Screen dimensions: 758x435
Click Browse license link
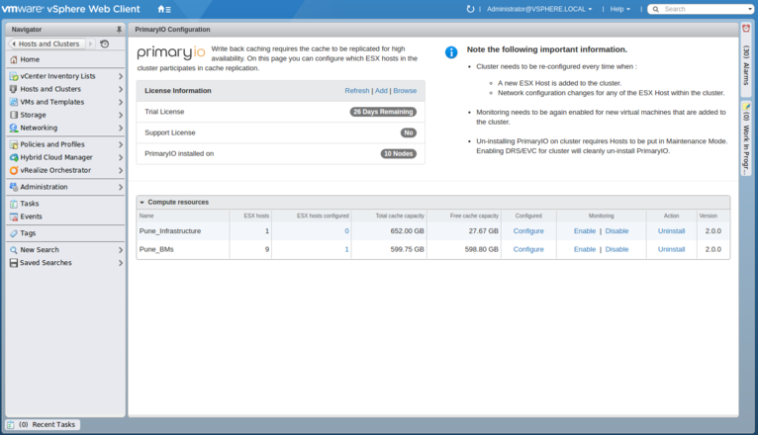click(x=405, y=91)
